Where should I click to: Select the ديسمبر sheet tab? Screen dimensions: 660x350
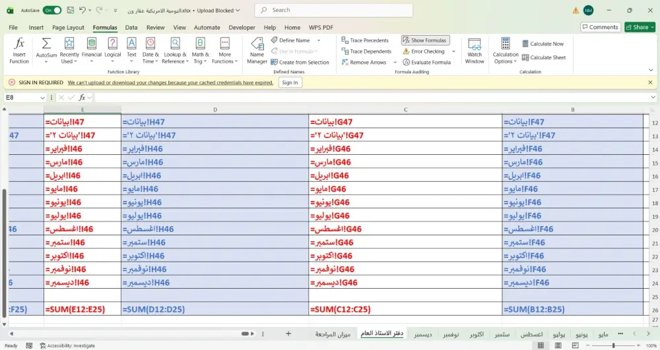point(422,334)
